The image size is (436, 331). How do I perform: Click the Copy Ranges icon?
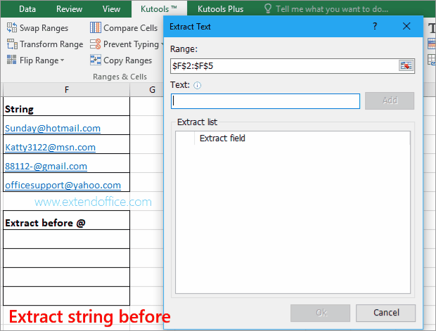[96, 60]
